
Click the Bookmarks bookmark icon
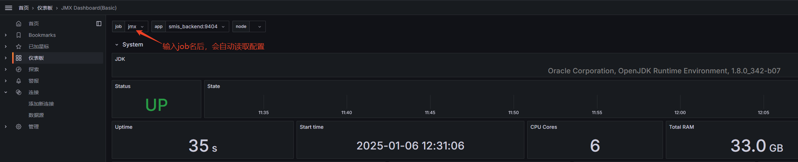pyautogui.click(x=19, y=35)
